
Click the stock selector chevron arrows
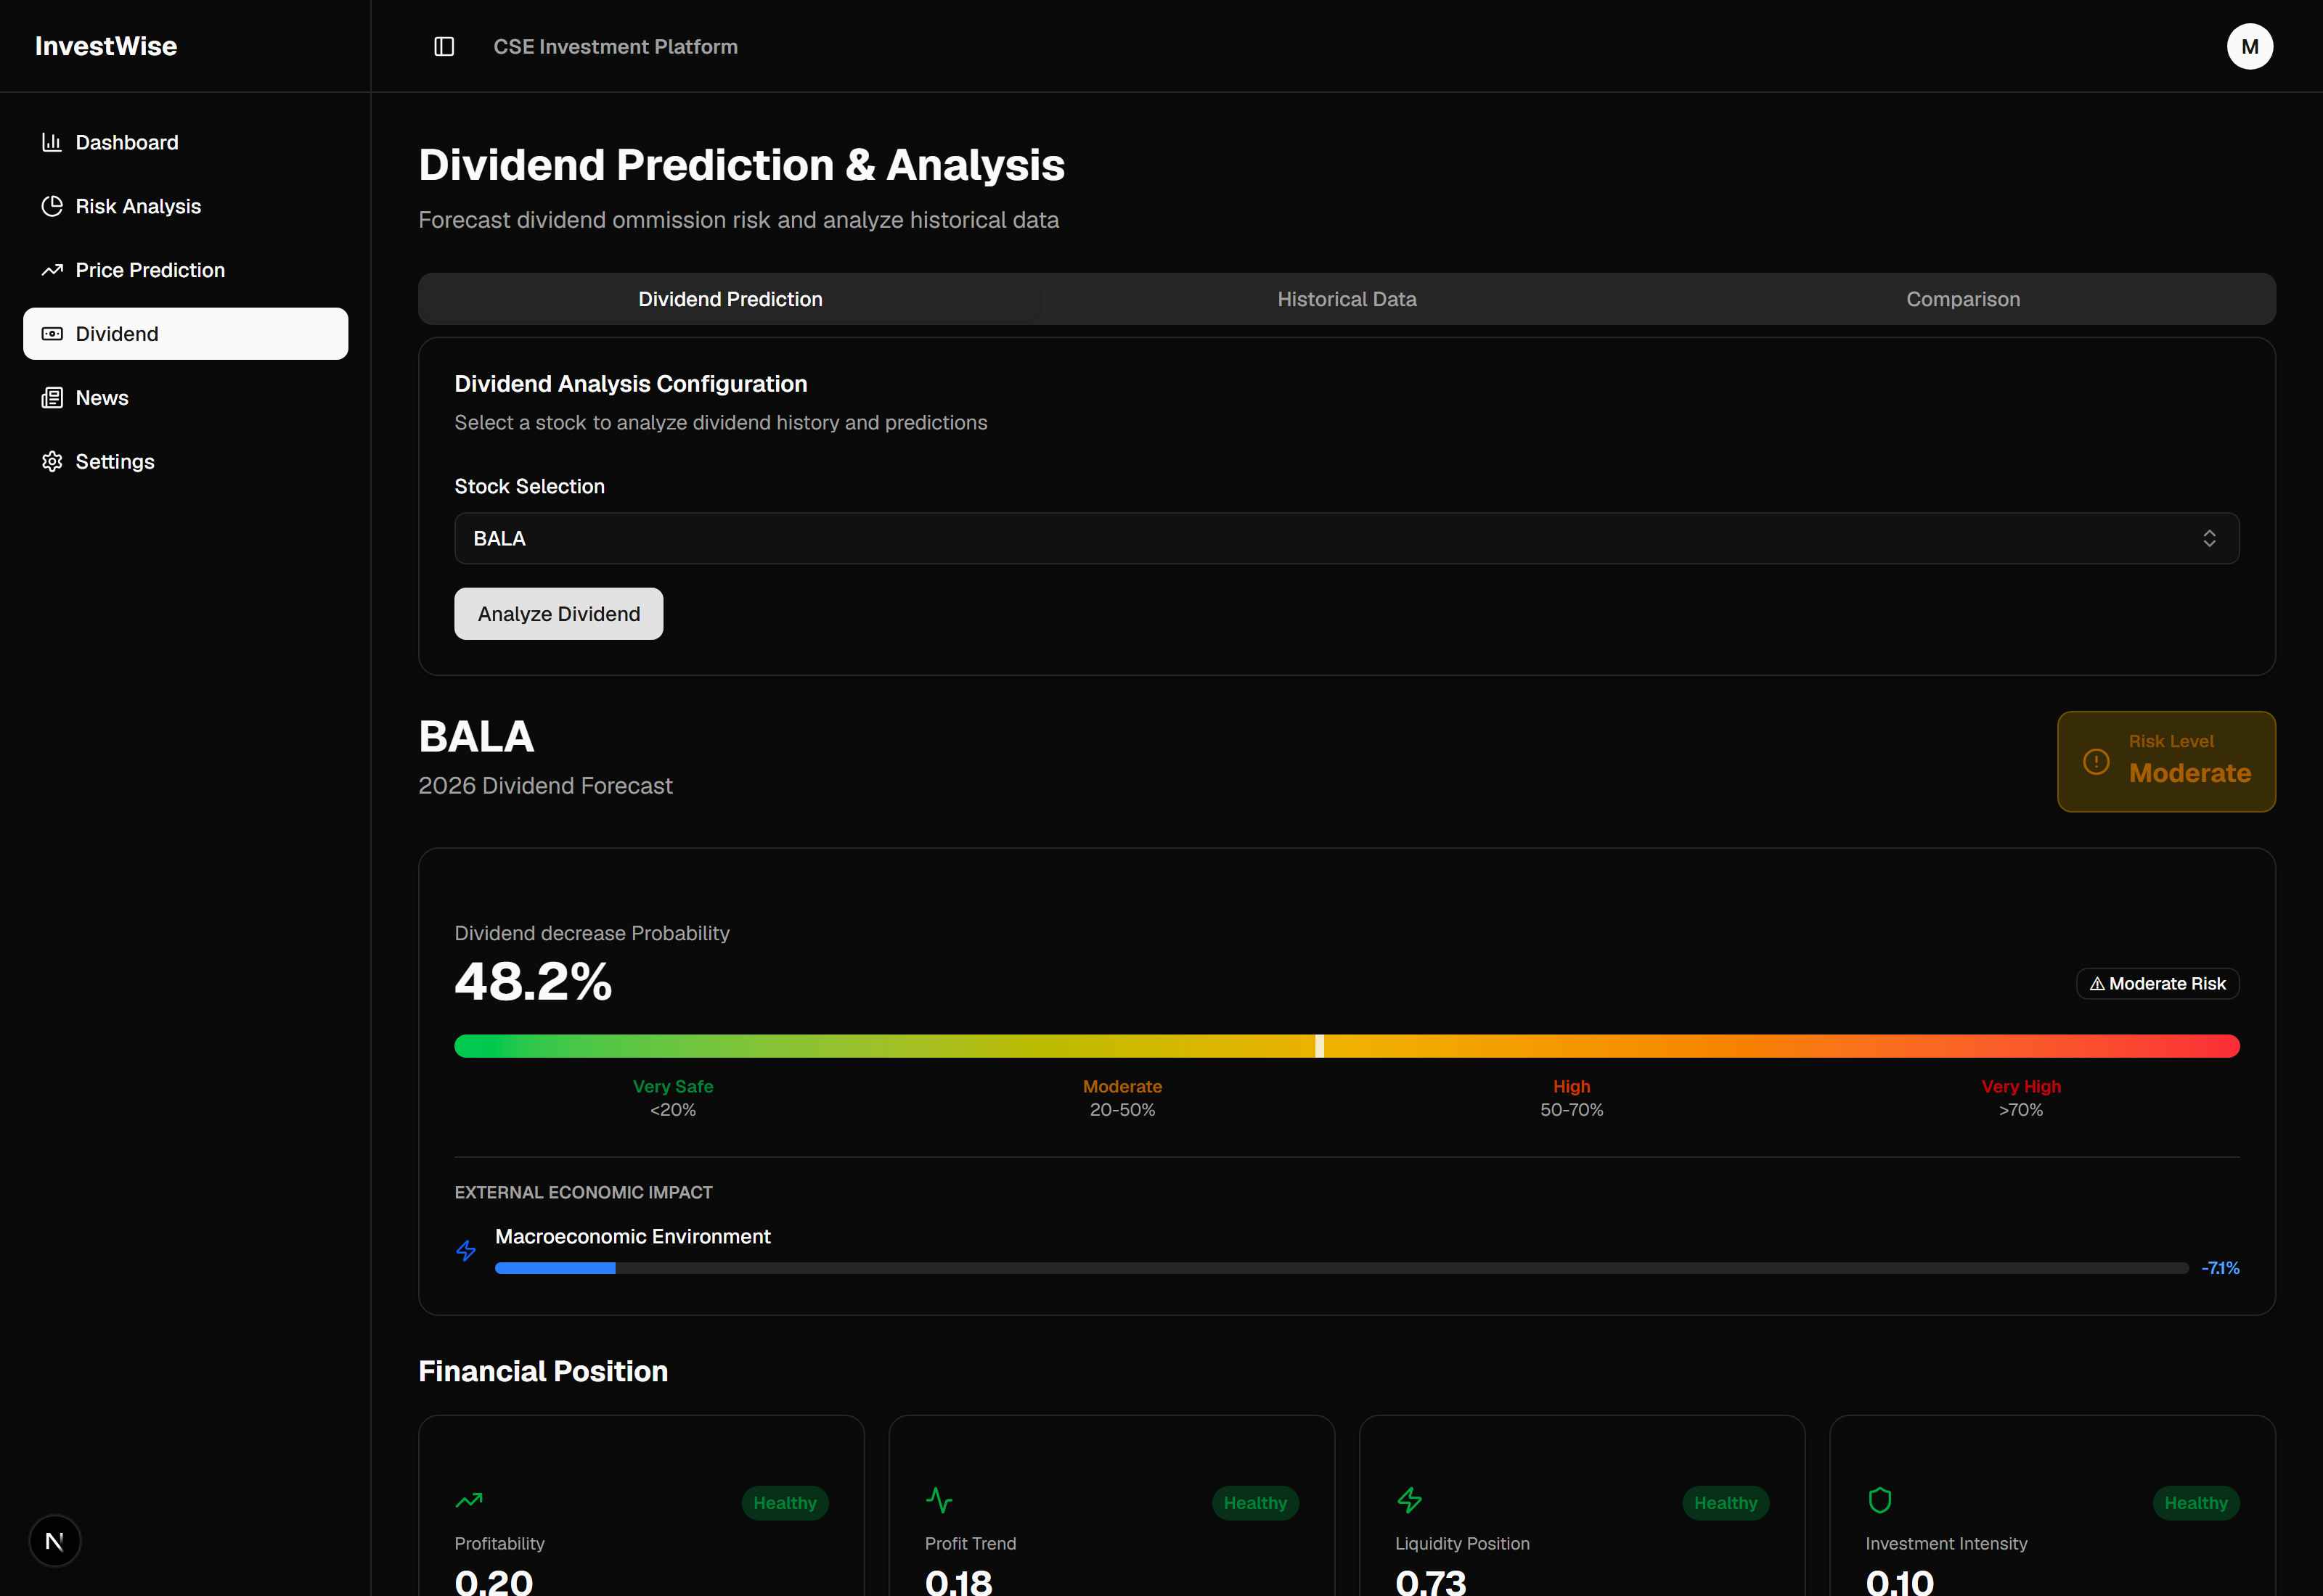(x=2209, y=538)
